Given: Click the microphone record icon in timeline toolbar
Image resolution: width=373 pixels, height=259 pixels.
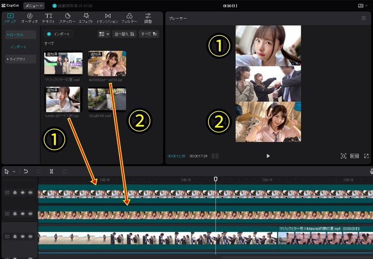Looking at the screenshot, I should click(371, 171).
